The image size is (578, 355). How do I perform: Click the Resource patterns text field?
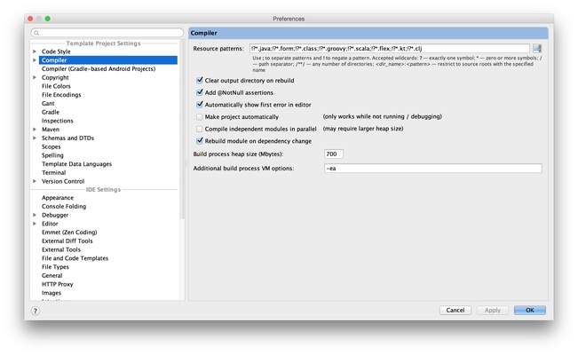pyautogui.click(x=389, y=48)
